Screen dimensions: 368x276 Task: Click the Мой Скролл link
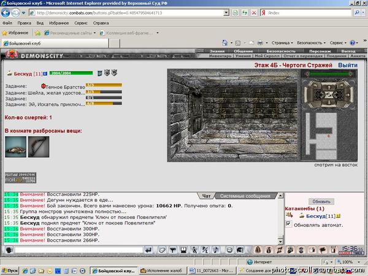(267, 56)
